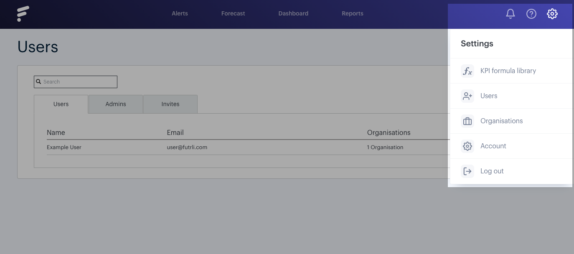Click the Name column header

[x=56, y=132]
